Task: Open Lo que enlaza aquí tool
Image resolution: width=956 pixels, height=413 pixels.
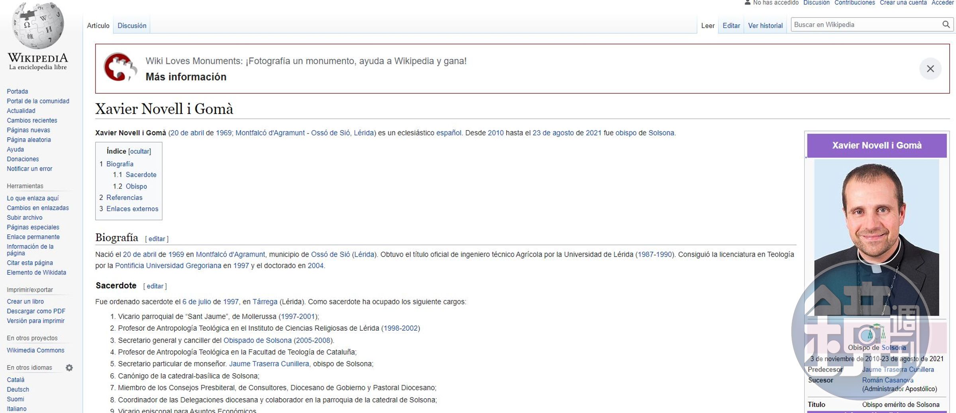Action: [33, 198]
